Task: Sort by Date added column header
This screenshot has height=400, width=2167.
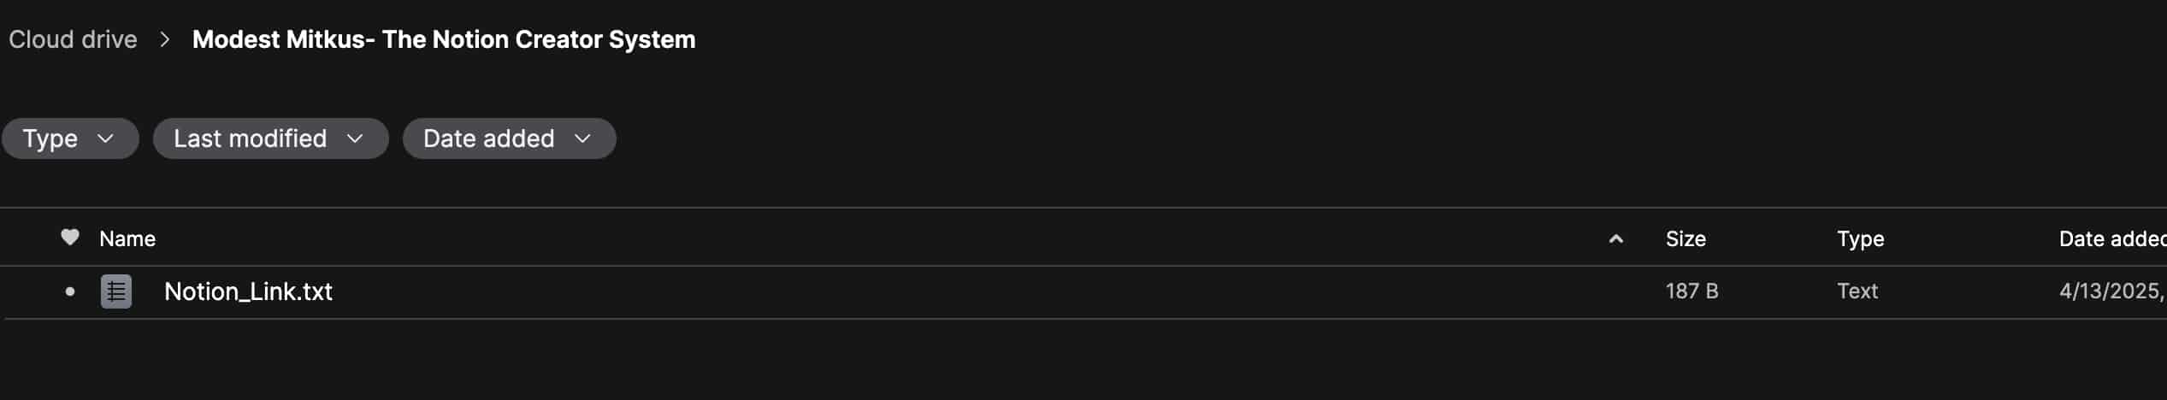Action: (x=2111, y=238)
